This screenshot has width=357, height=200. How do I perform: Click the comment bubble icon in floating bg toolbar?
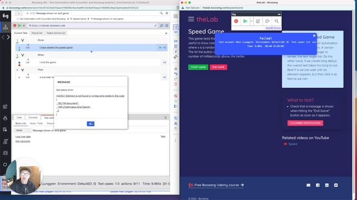pos(267,21)
